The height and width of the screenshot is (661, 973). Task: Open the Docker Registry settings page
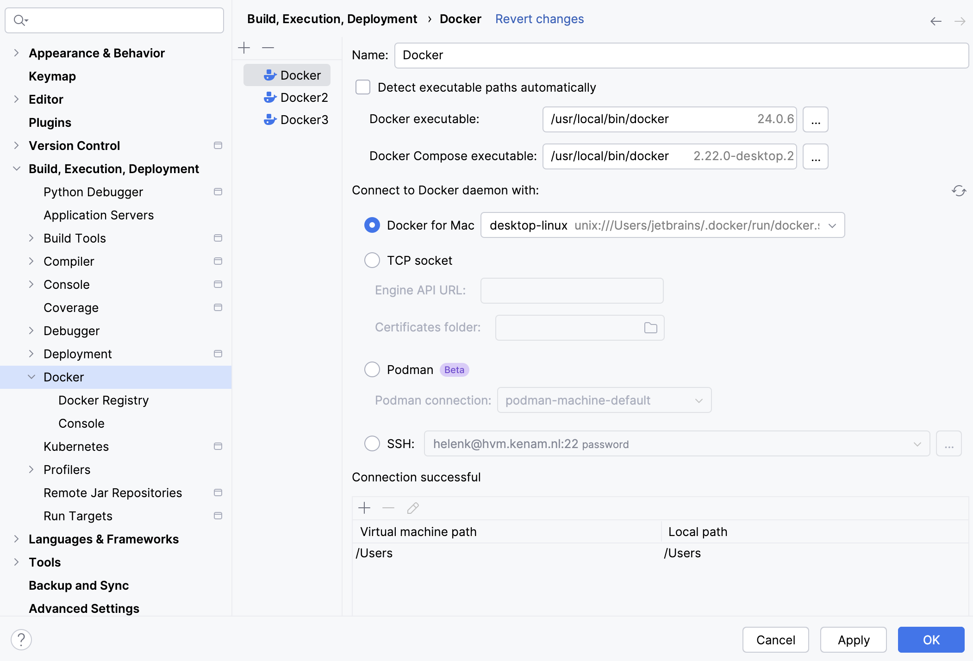(103, 400)
